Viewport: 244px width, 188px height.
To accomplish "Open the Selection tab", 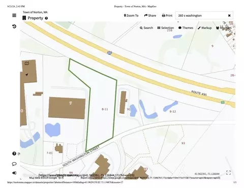I will pos(166,28).
